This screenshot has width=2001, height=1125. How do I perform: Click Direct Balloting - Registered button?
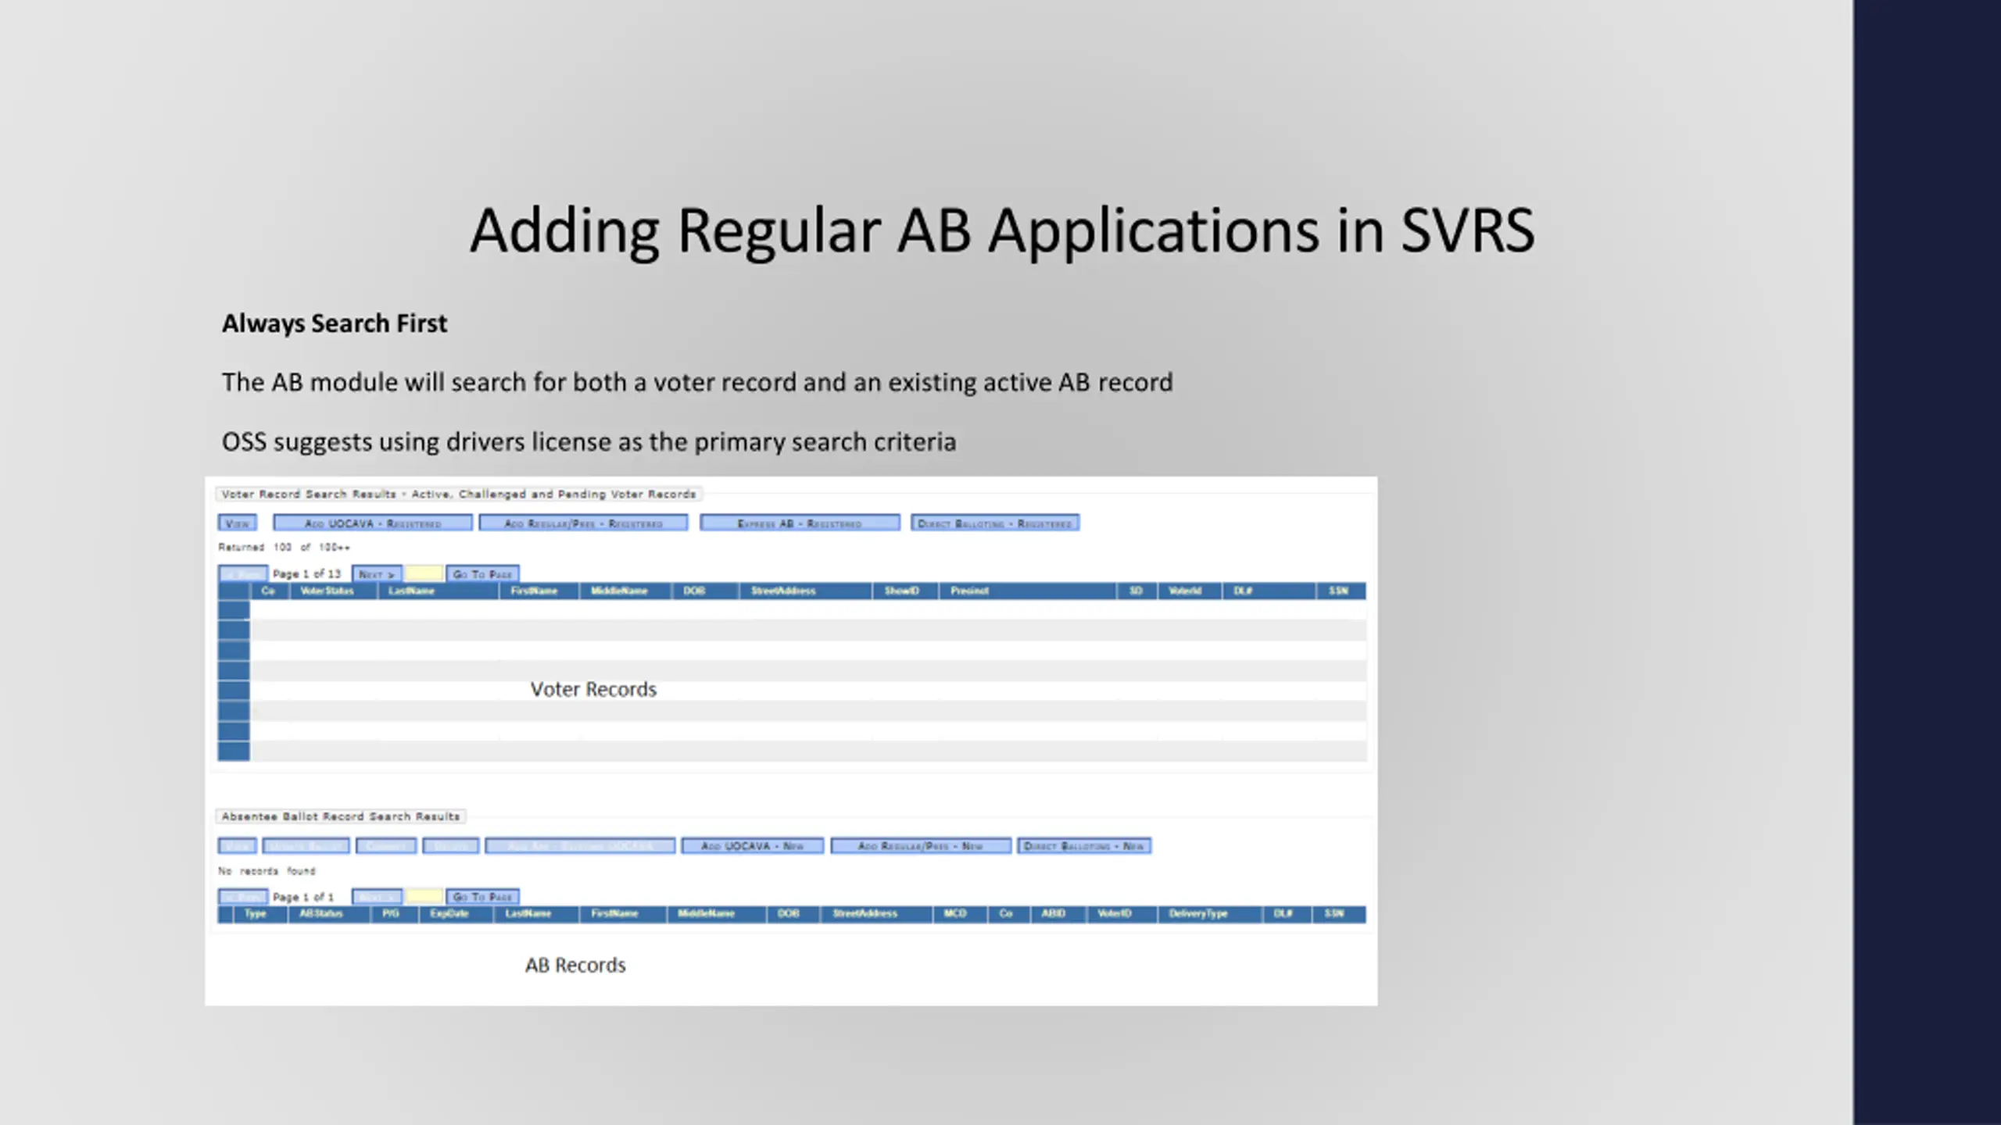pos(995,523)
